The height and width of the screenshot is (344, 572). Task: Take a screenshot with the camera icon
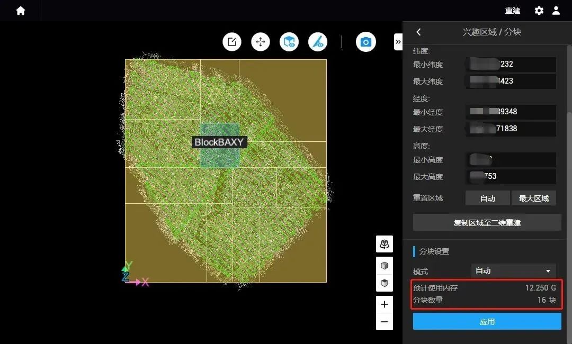[365, 42]
